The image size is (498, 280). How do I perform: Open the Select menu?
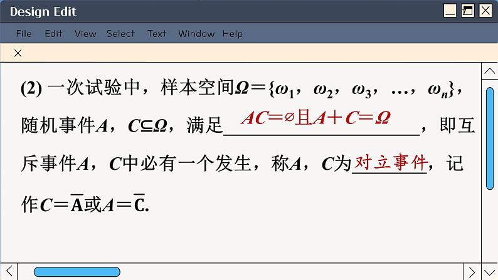pos(120,34)
